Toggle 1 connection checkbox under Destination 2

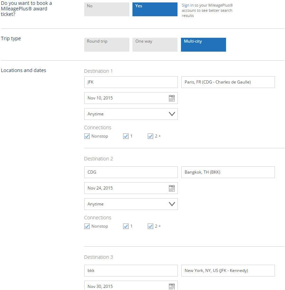(x=126, y=226)
